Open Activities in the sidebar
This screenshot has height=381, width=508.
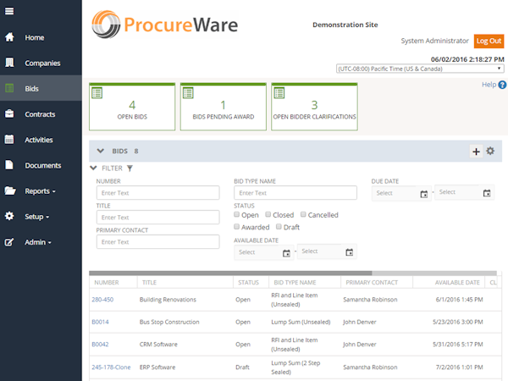39,140
